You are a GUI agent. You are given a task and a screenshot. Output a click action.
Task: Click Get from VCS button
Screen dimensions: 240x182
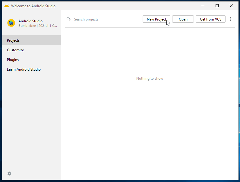[210, 19]
